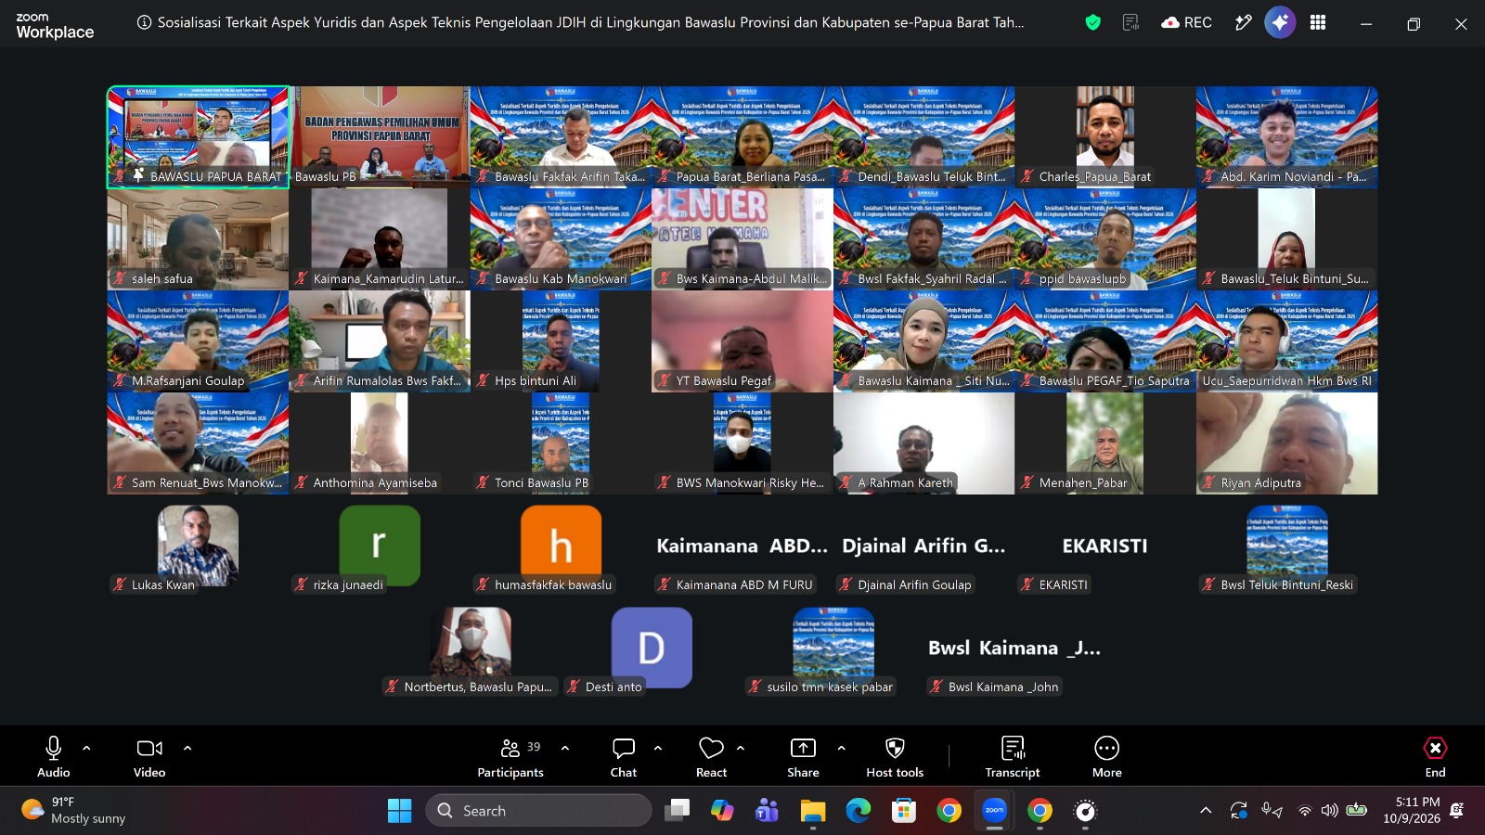Open Microsoft Teams from taskbar

click(767, 811)
